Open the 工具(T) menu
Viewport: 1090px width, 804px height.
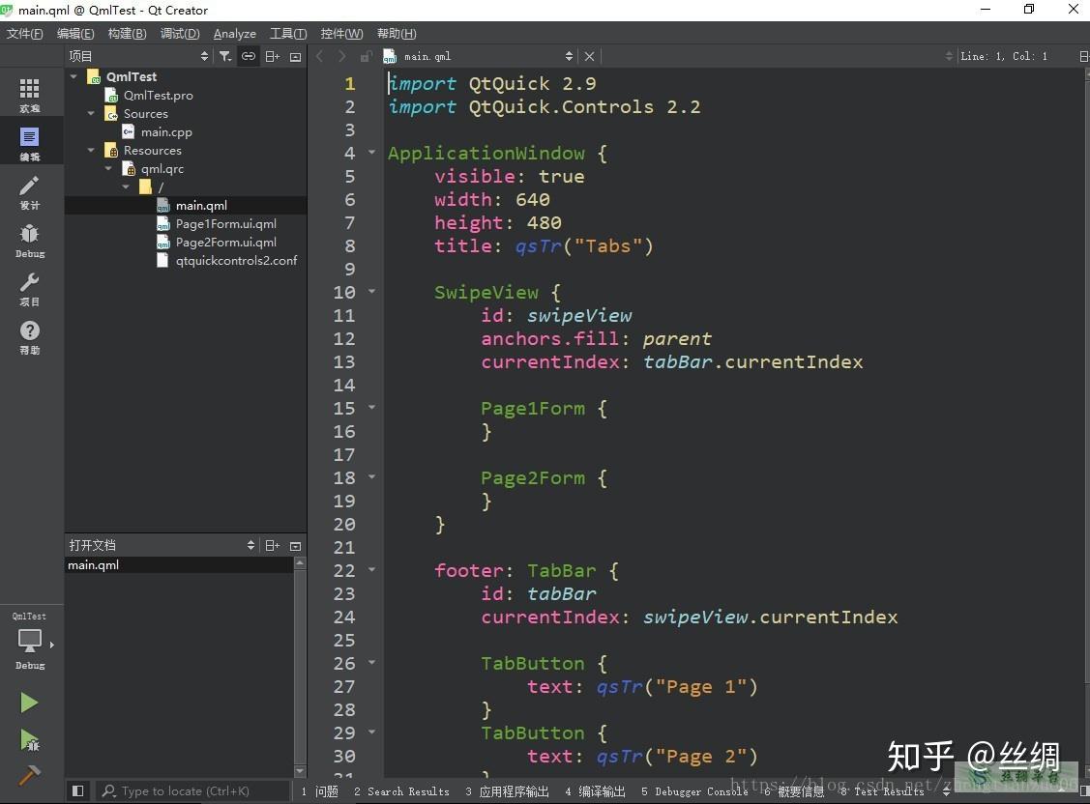click(x=287, y=33)
